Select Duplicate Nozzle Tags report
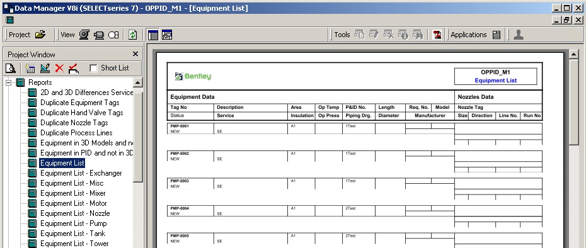586x248 pixels. point(74,123)
